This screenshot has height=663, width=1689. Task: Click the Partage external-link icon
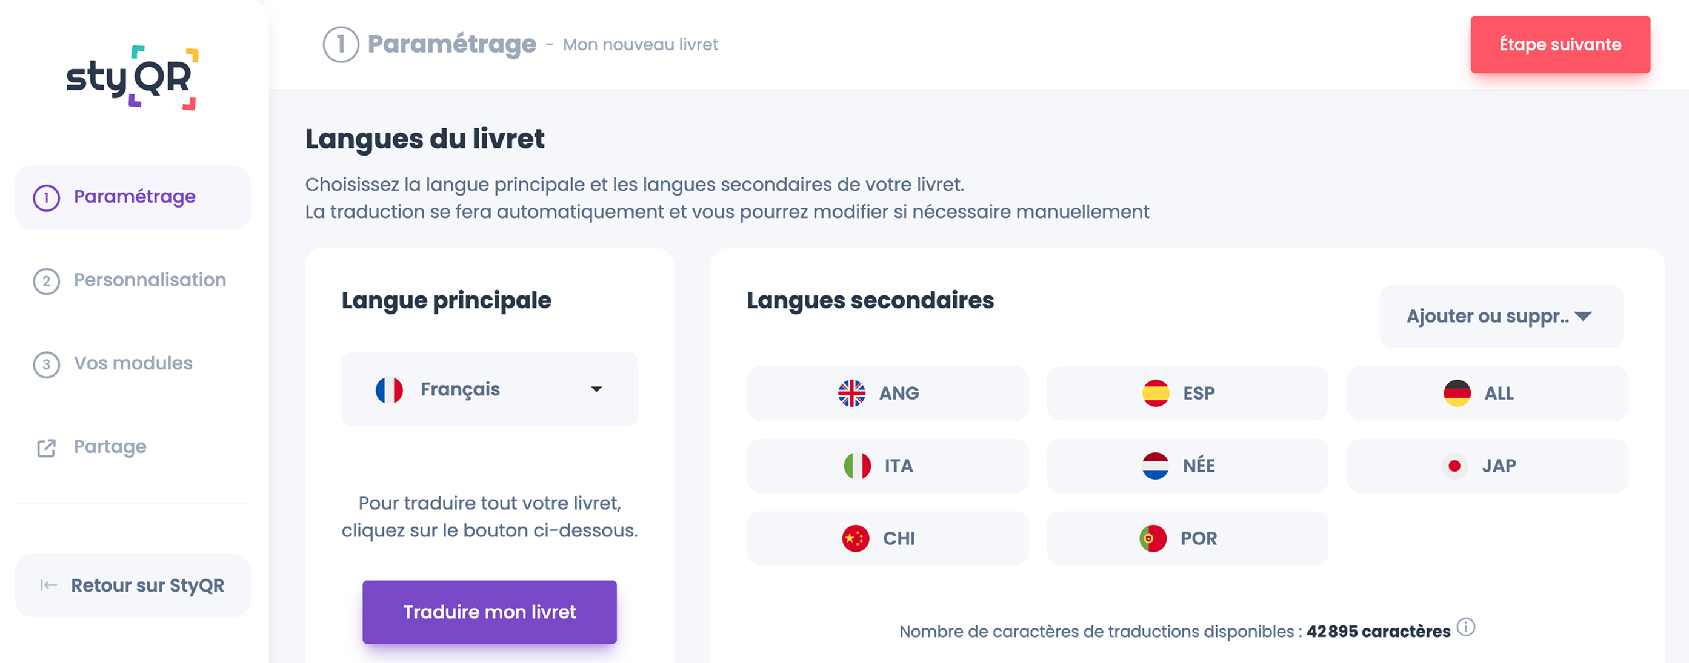pyautogui.click(x=47, y=448)
